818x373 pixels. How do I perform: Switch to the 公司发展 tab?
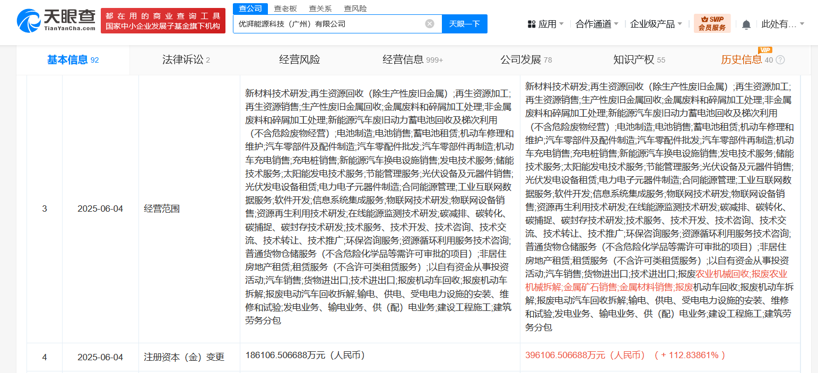coord(526,60)
